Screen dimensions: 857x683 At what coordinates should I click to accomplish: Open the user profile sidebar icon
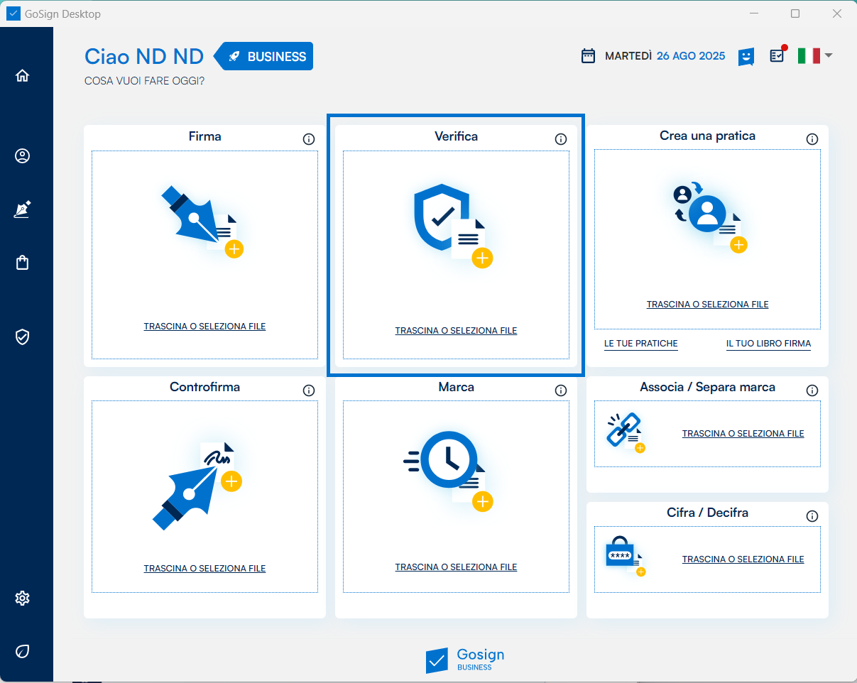click(x=23, y=156)
